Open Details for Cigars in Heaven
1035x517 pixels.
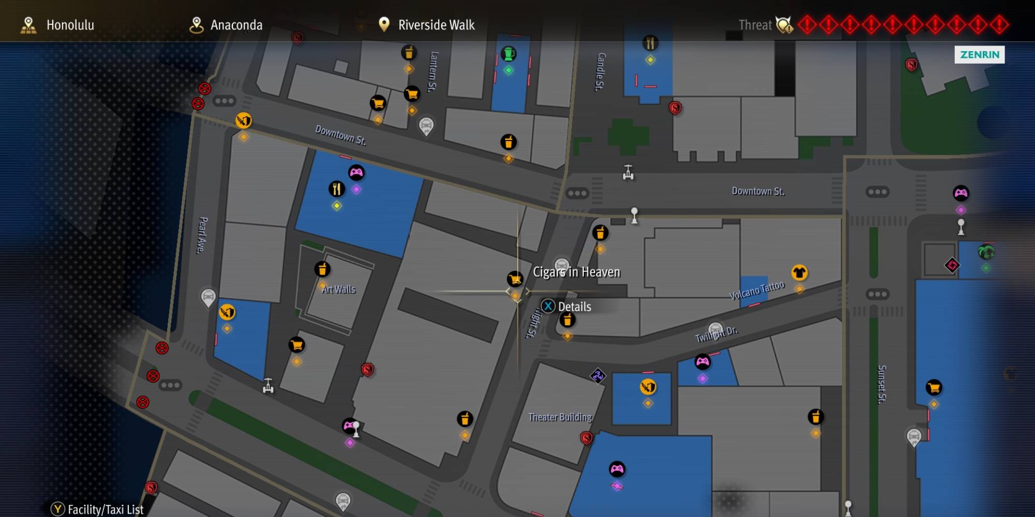[566, 307]
